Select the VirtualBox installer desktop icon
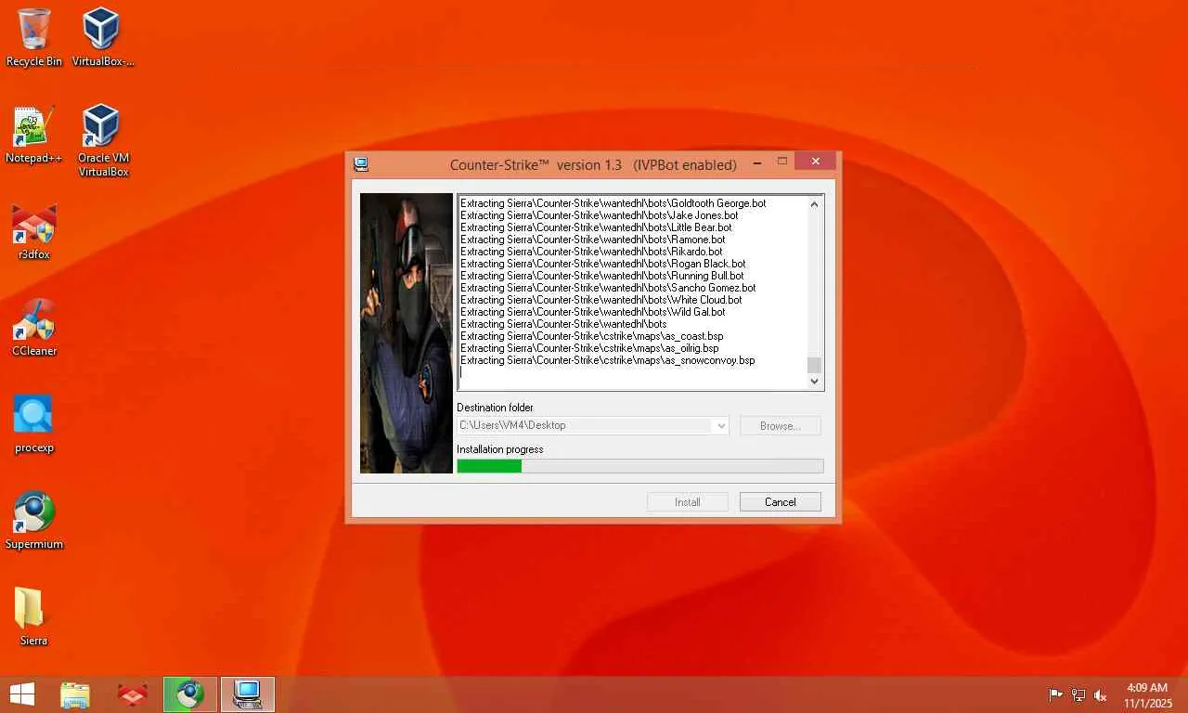1188x713 pixels. [x=102, y=37]
